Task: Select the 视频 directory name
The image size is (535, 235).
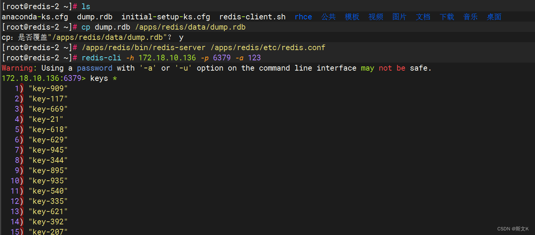Action: coord(376,17)
